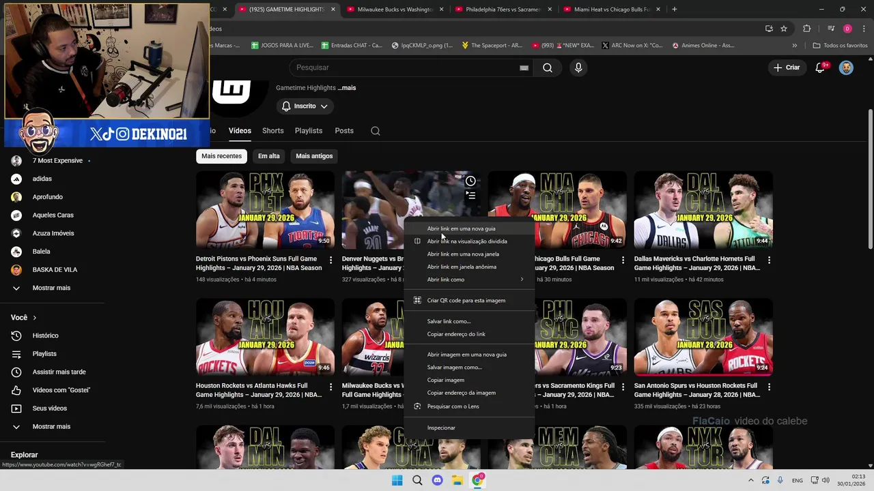
Task: Open a new browser tab with plus button
Action: point(675,10)
